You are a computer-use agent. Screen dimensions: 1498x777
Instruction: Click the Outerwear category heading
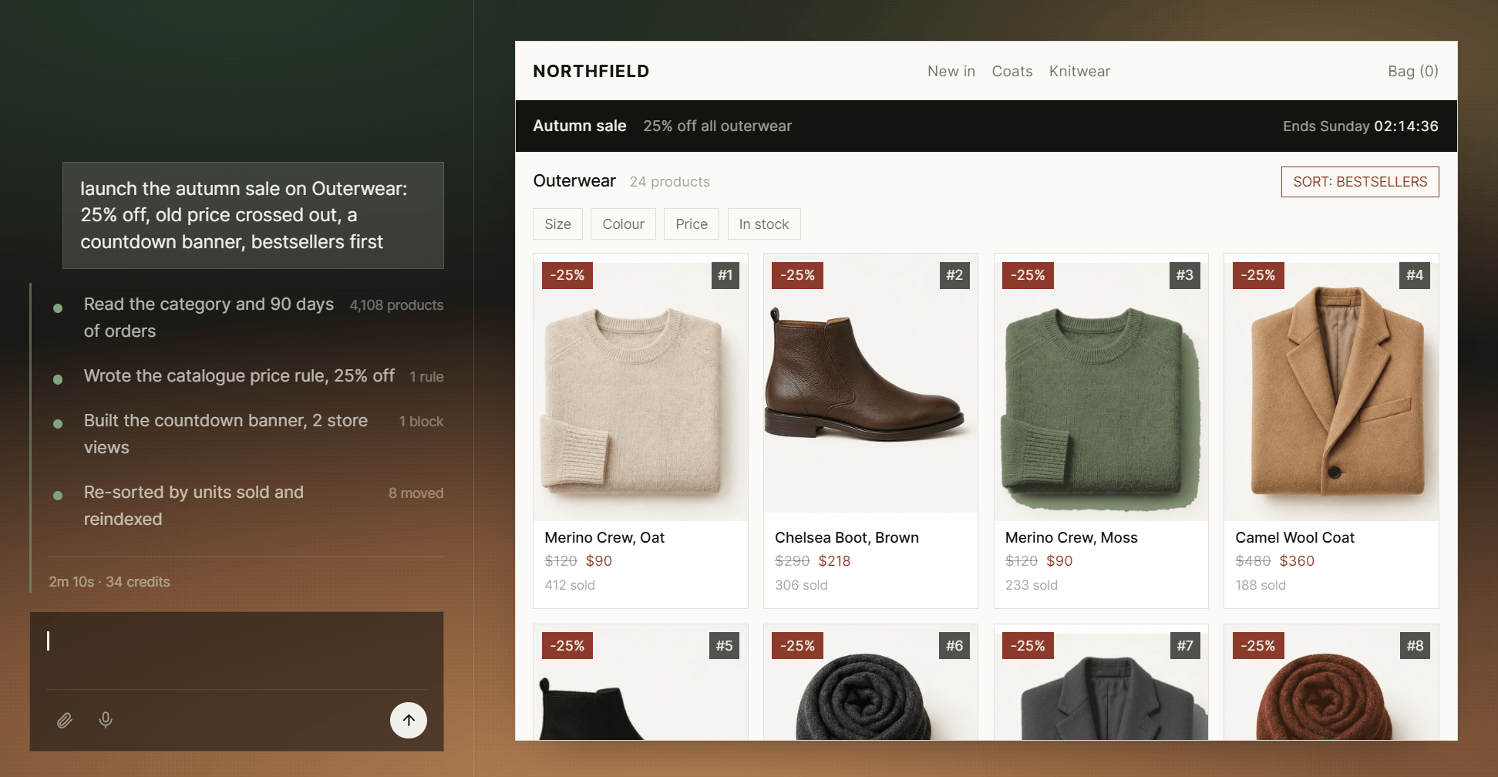click(574, 181)
